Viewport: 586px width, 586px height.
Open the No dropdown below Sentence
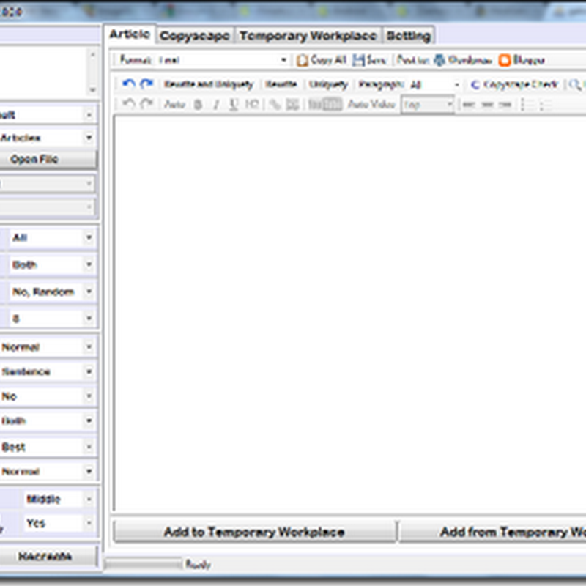click(x=48, y=396)
